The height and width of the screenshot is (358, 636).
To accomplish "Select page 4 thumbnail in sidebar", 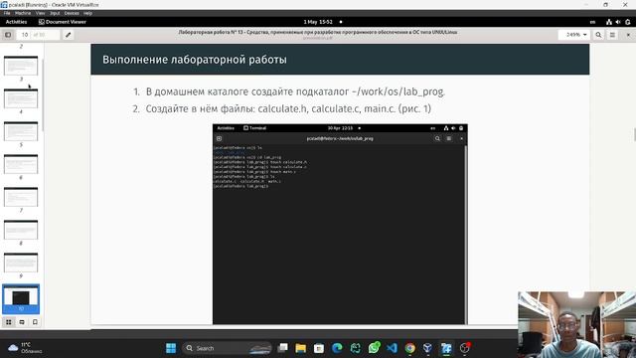I will point(21,98).
